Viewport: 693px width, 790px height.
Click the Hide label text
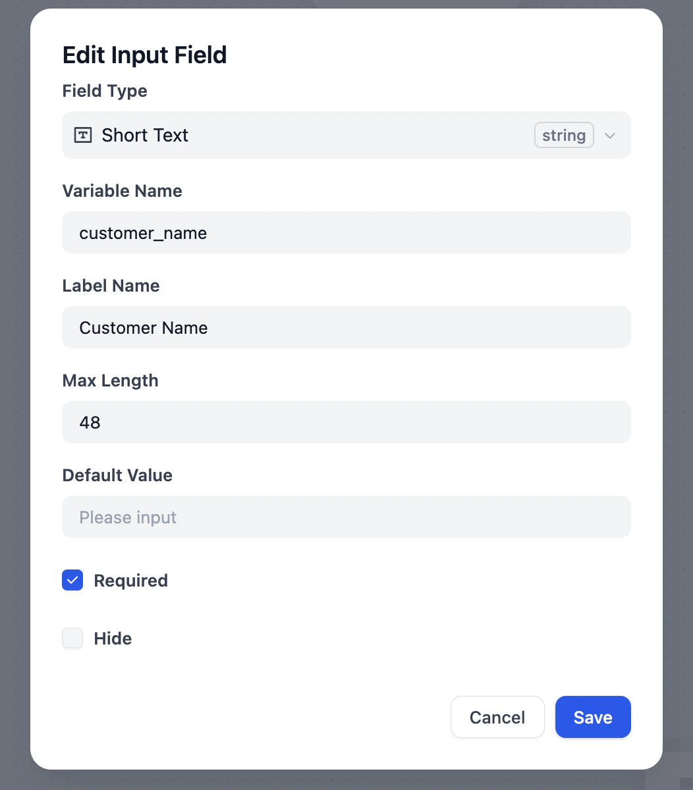pos(113,638)
